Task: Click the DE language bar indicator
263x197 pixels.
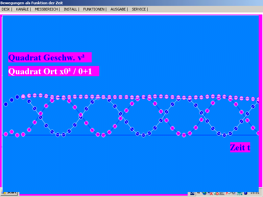Action: pyautogui.click(x=192, y=193)
